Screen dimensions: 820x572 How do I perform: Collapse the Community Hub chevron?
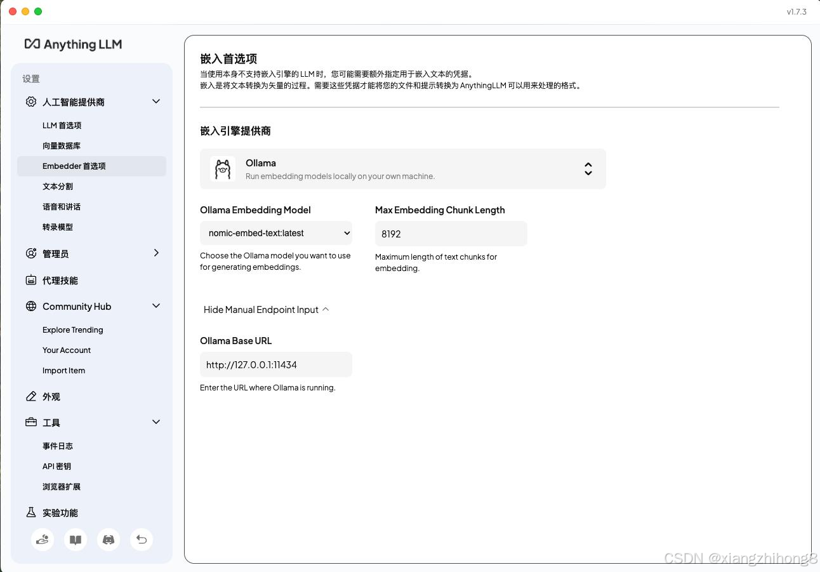tap(156, 306)
